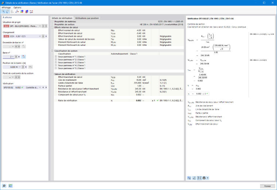Viewport: 277px width, 190px height.
Task: Open the dropdown arrow next to the printer icon
Action: 208,178
